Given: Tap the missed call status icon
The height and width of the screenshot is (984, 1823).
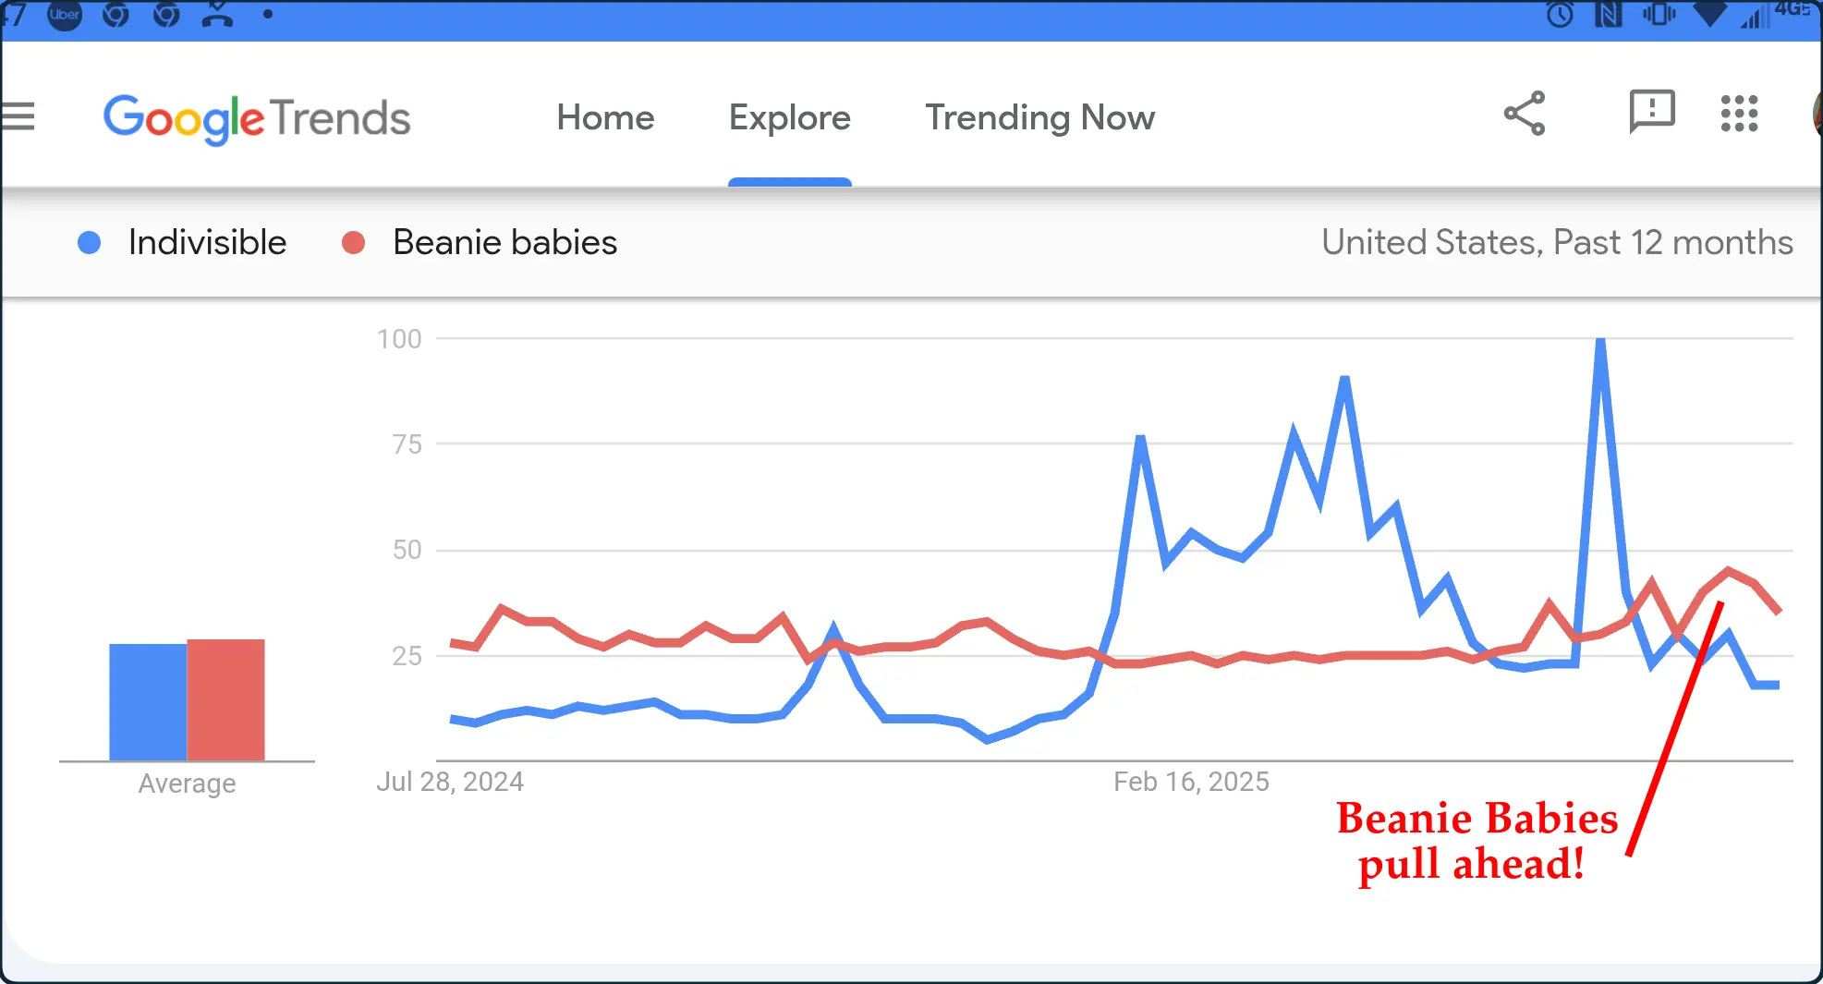Looking at the screenshot, I should [x=217, y=14].
